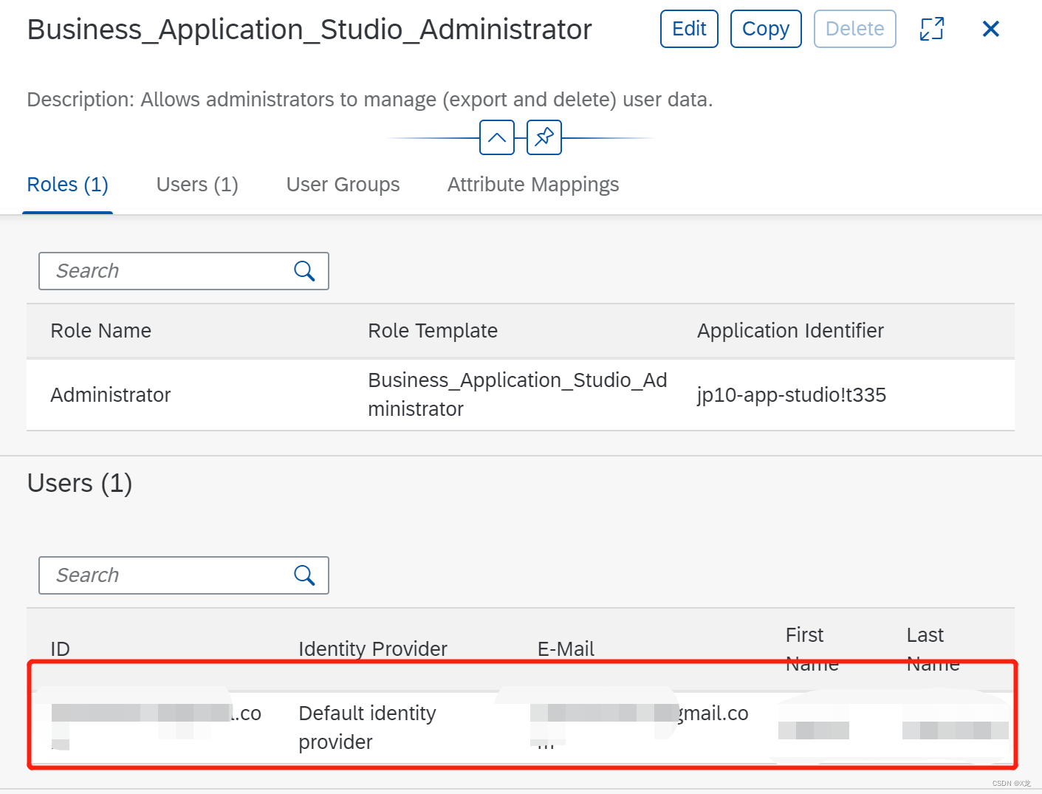Pin the header toolbar
The image size is (1042, 794).
544,137
